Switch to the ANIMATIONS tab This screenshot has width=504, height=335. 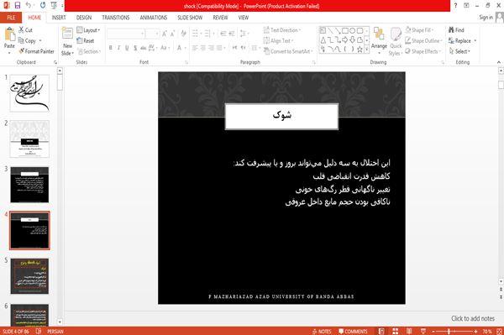(x=154, y=18)
